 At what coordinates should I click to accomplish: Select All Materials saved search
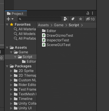(25, 29)
